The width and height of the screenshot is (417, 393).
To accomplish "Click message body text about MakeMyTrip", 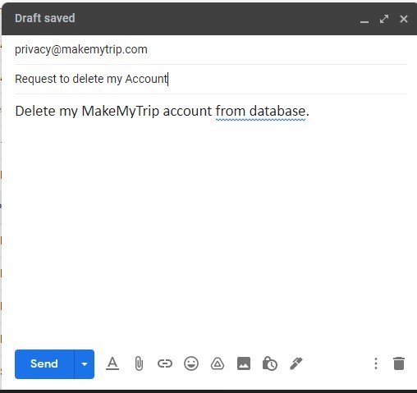I will tap(162, 111).
